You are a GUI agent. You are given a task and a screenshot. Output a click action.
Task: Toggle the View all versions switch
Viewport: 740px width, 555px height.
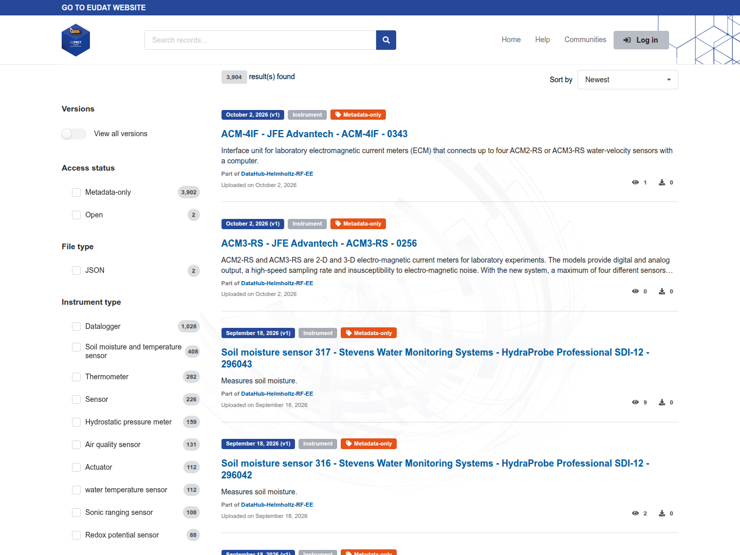click(74, 134)
